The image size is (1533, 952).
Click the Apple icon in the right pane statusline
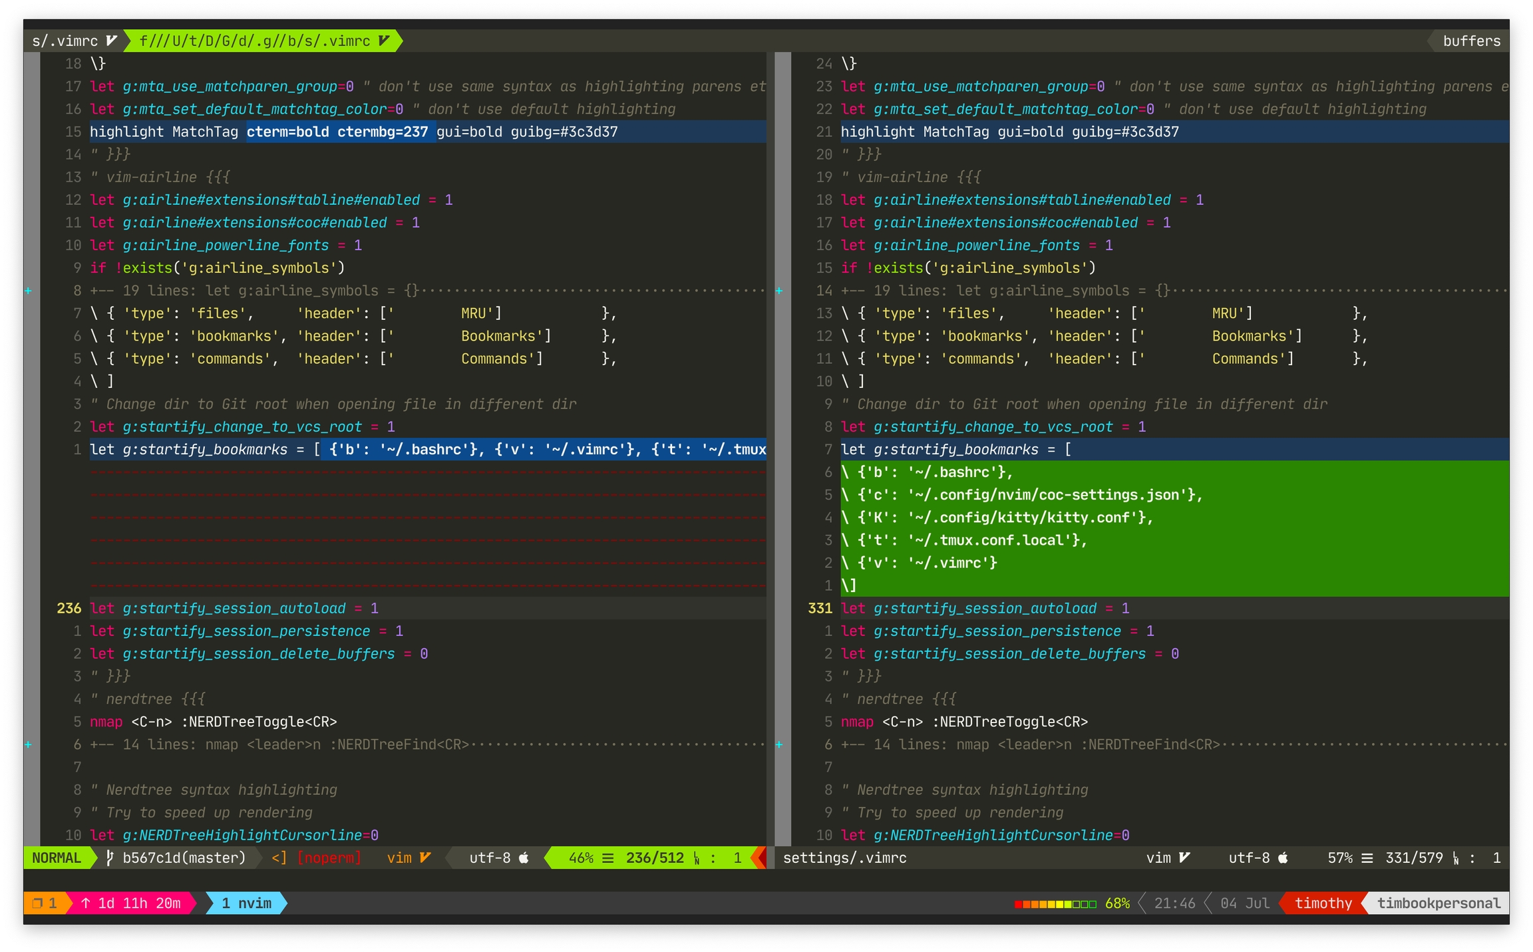point(1283,858)
